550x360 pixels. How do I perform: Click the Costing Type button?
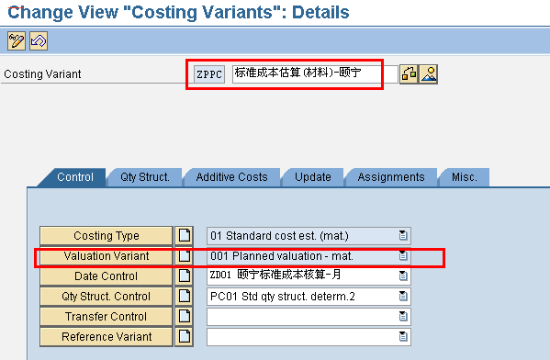[107, 235]
